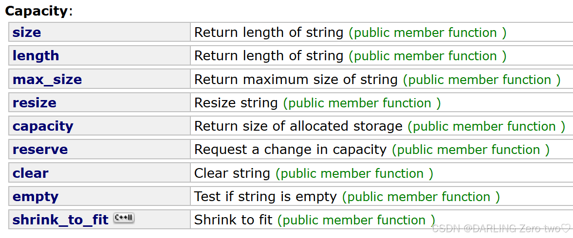Click the 'Shrink to fit' description text

point(233,220)
